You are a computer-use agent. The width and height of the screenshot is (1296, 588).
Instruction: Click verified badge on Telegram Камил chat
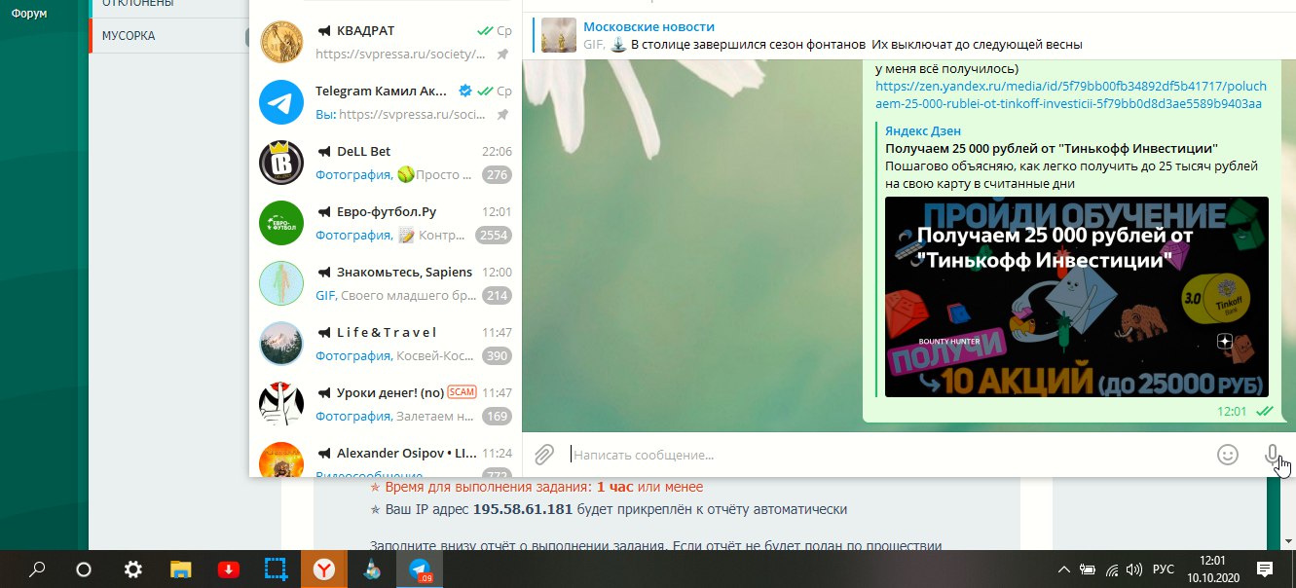[465, 92]
